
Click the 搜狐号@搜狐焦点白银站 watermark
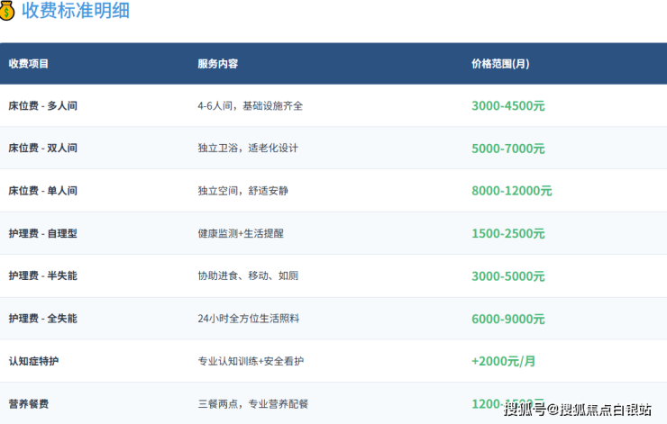[577, 410]
